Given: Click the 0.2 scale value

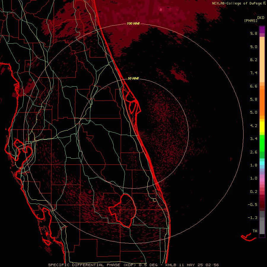Looking at the screenshot, I should click(254, 192).
